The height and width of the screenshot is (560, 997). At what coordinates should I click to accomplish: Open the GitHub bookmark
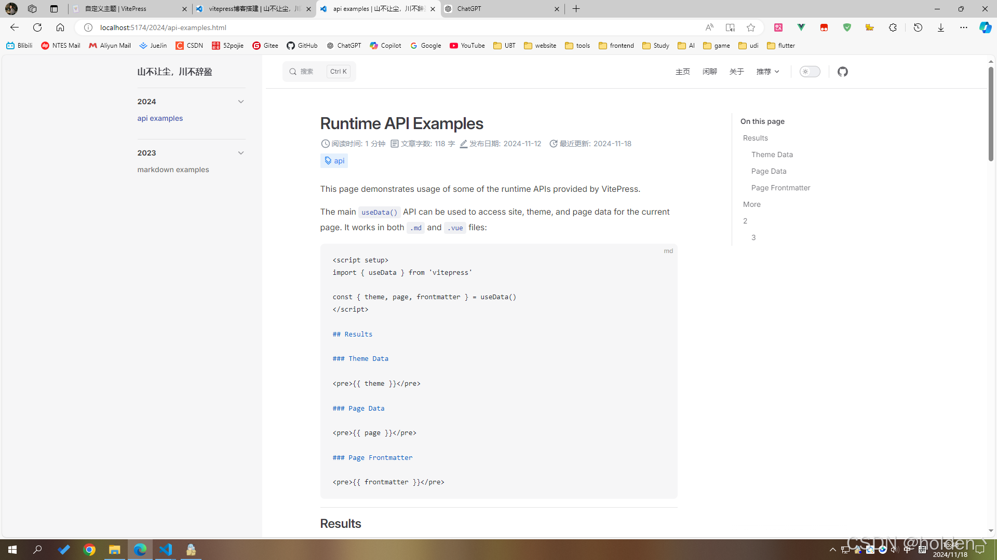tap(302, 46)
